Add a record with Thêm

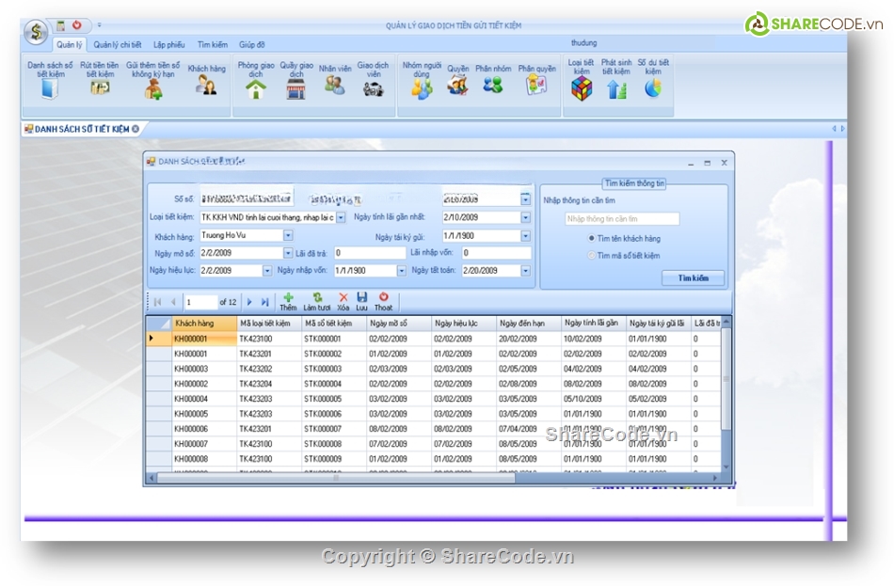point(289,302)
